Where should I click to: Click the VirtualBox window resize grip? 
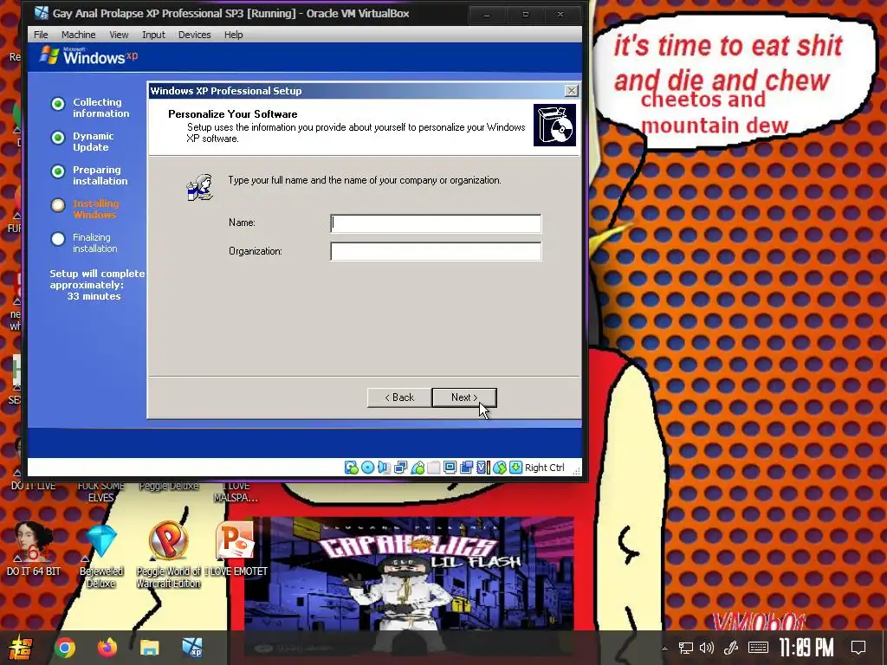576,470
